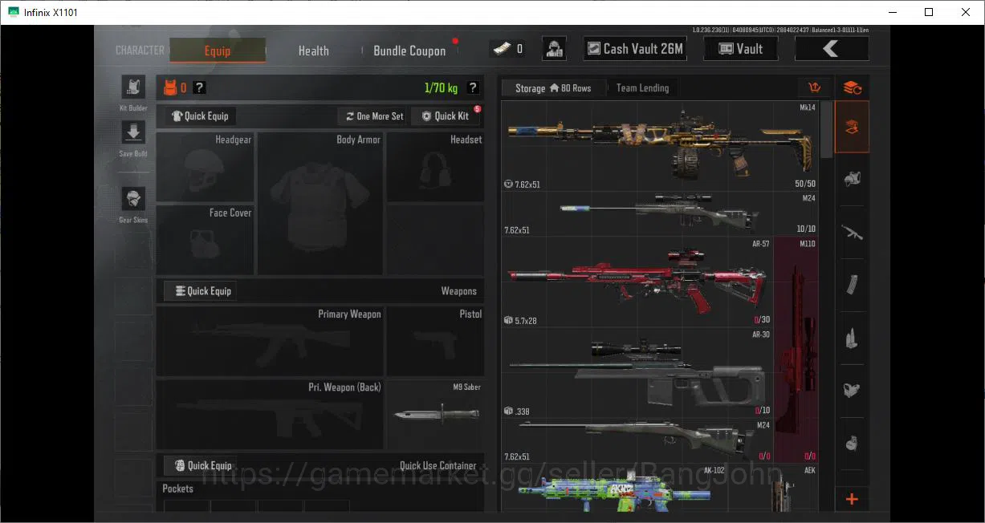The image size is (985, 523).
Task: Select the empty Headgear slot
Action: (x=206, y=167)
